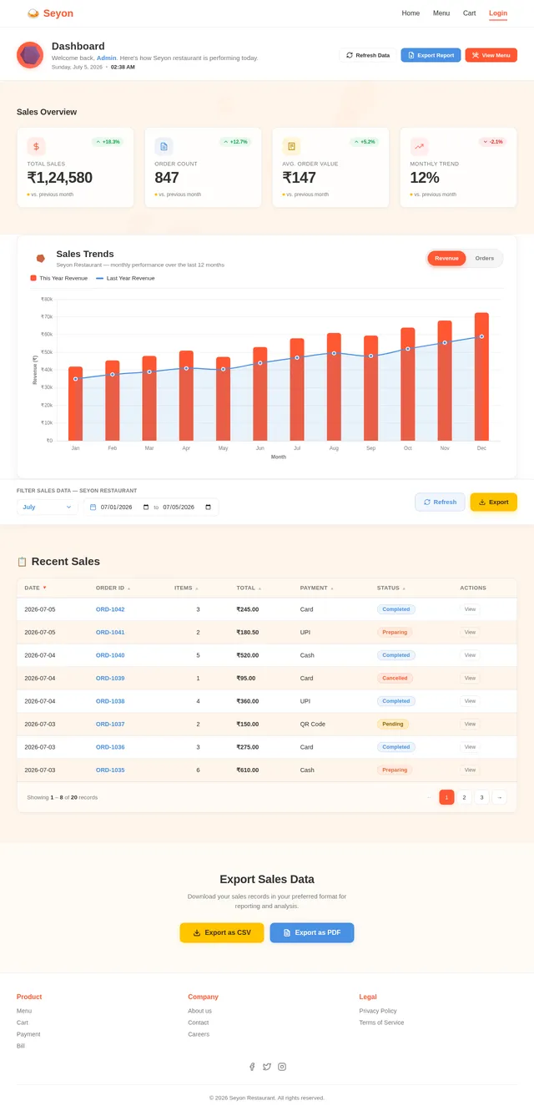Click the Avg. Order Value receipt icon
This screenshot has height=1111, width=534.
pos(291,146)
